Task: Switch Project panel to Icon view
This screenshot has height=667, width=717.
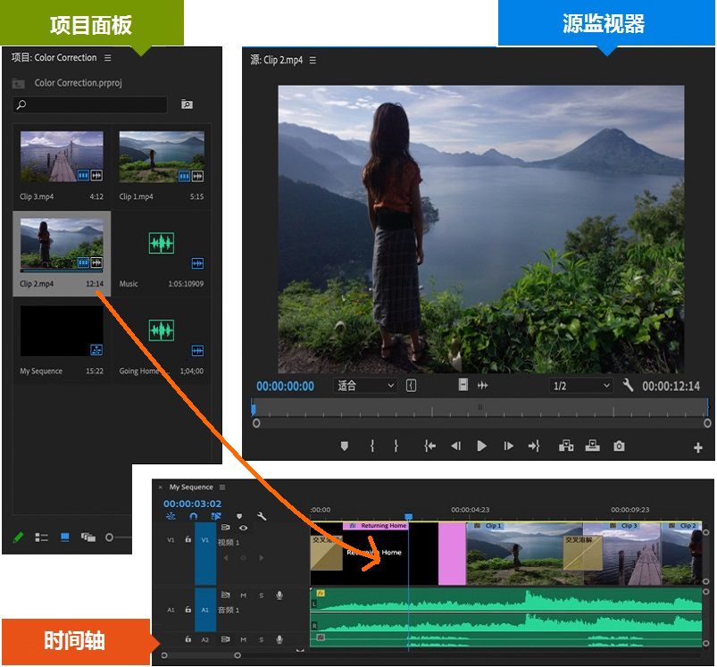Action: 65,538
